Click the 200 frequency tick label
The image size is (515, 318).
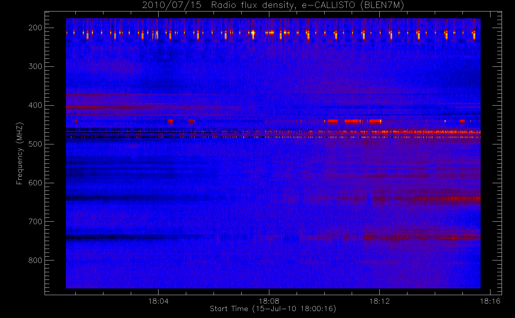click(35, 28)
